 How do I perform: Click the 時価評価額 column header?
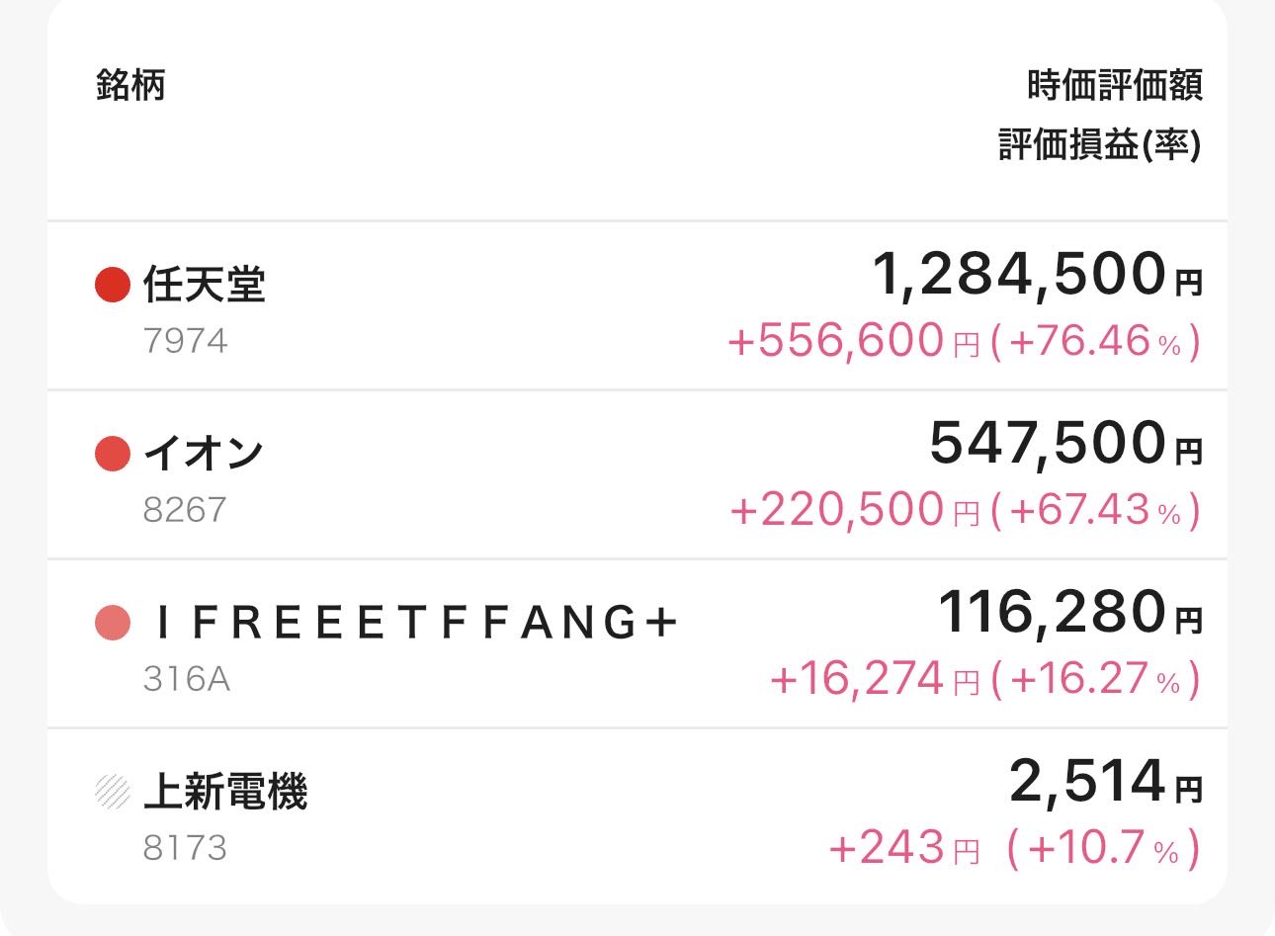[x=1114, y=85]
